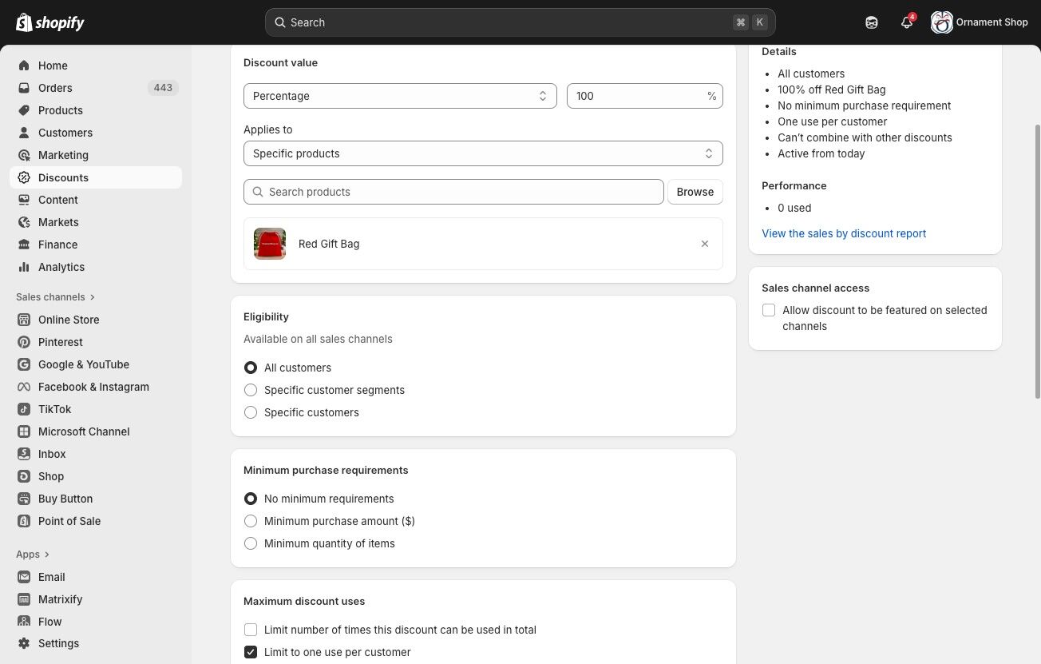Click the Shopify logo in the top bar
The width and height of the screenshot is (1041, 664).
pos(50,22)
